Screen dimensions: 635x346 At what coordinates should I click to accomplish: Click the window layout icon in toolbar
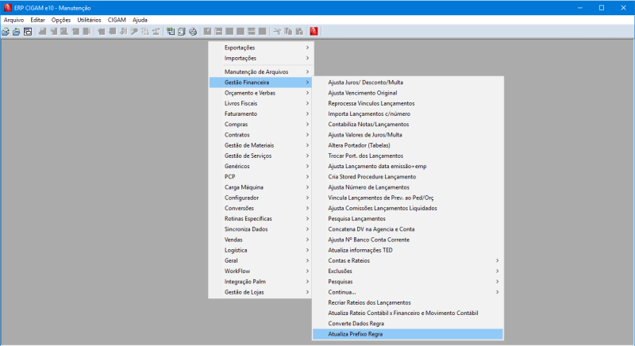pyautogui.click(x=28, y=32)
